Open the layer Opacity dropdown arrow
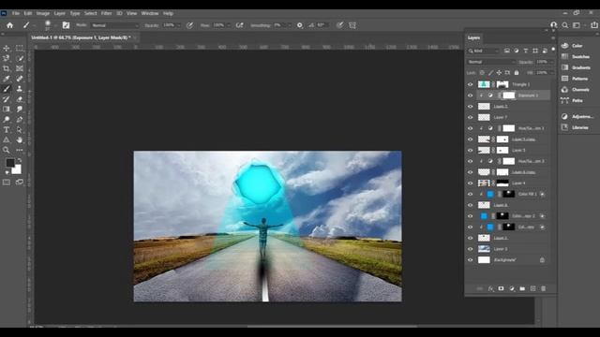The image size is (600, 337). (552, 62)
